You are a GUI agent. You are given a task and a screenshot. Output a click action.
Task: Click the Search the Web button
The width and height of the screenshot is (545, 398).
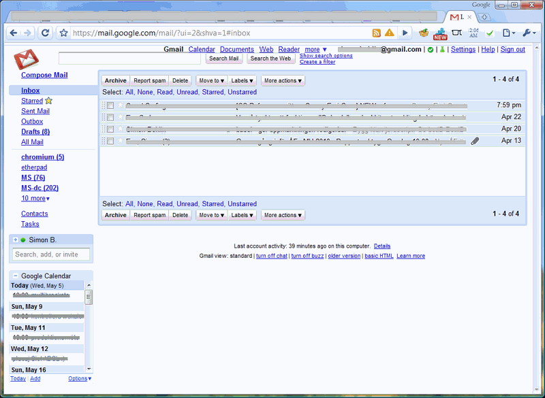pyautogui.click(x=270, y=59)
